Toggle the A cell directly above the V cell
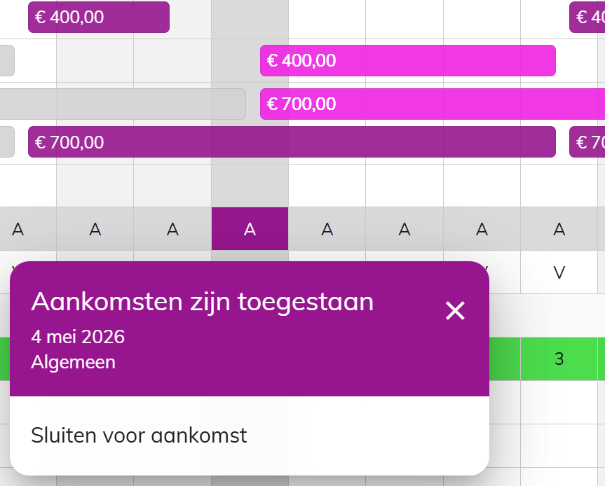The width and height of the screenshot is (605, 486). 559,229
